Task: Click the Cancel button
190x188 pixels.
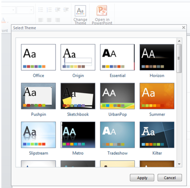Action: [170, 178]
